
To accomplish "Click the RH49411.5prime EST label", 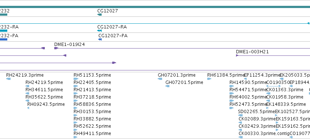I will pos(92,133).
